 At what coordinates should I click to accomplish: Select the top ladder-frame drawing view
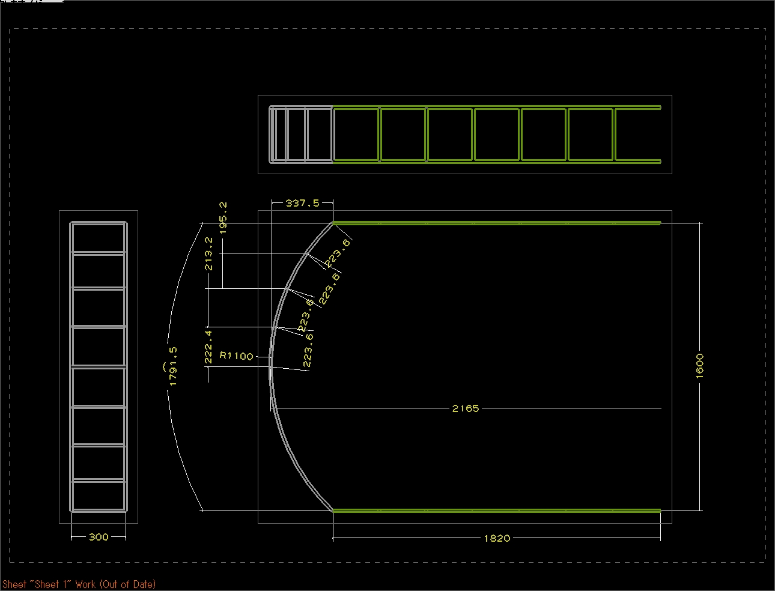point(465,135)
